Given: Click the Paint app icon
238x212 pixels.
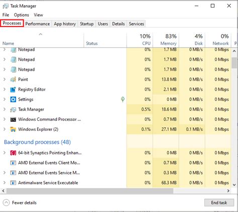Looking at the screenshot, I should pyautogui.click(x=13, y=80).
